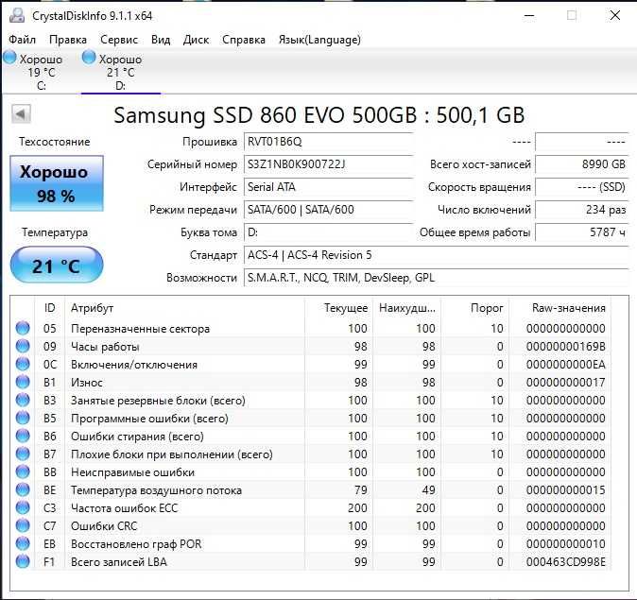The height and width of the screenshot is (600, 637).
Task: Open the Справка menu
Action: pos(243,40)
